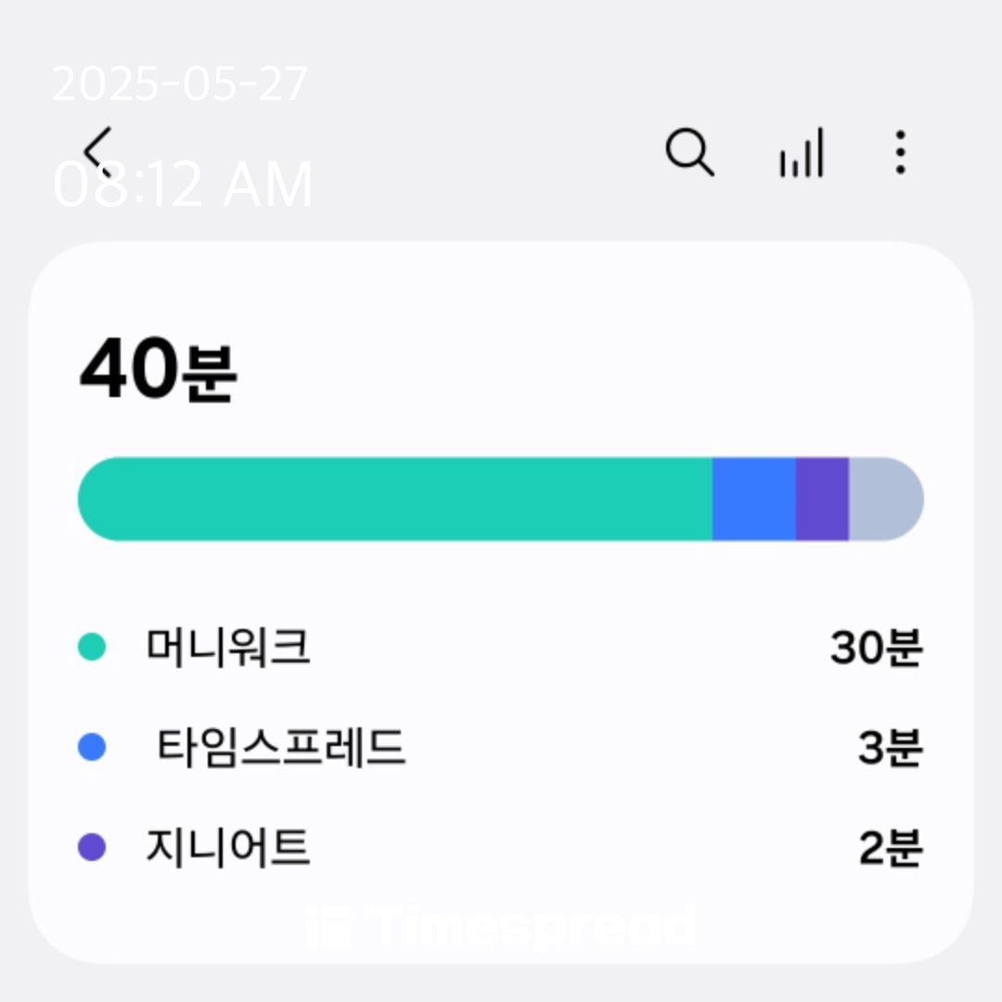Tap the 30분 usage time value

[x=876, y=647]
